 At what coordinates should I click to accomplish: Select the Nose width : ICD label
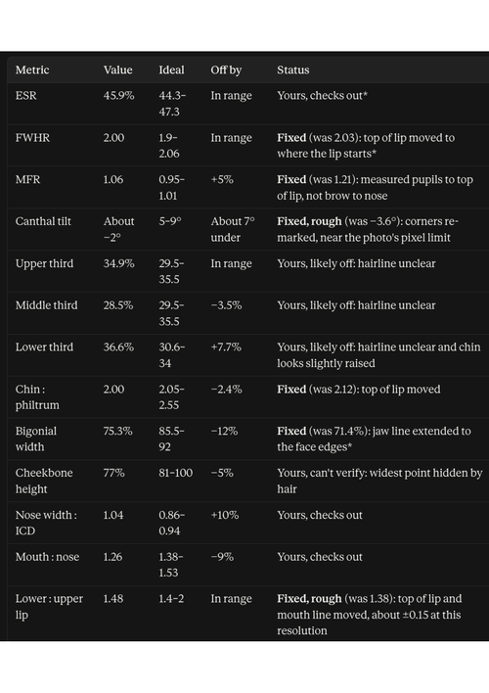coord(46,523)
